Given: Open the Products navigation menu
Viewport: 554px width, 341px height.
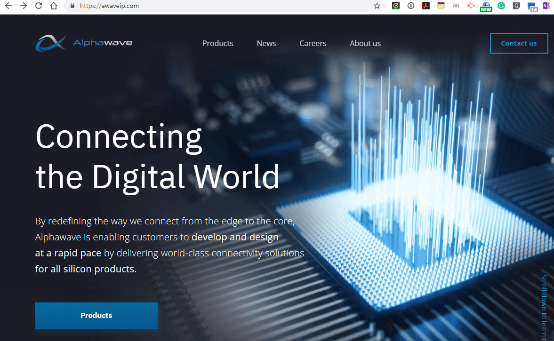Looking at the screenshot, I should [x=217, y=43].
